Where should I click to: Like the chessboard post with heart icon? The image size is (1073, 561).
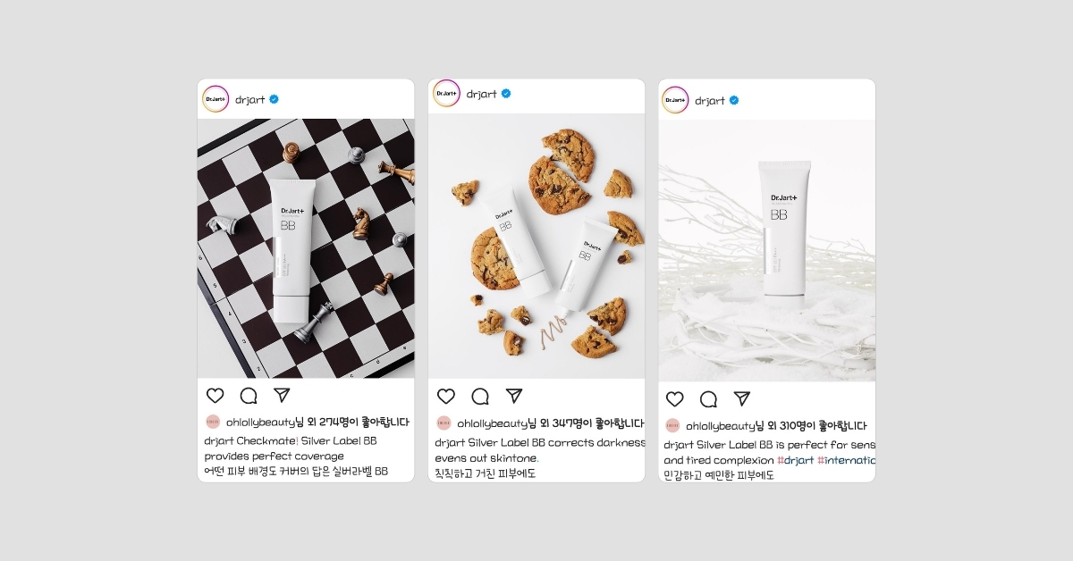215,395
